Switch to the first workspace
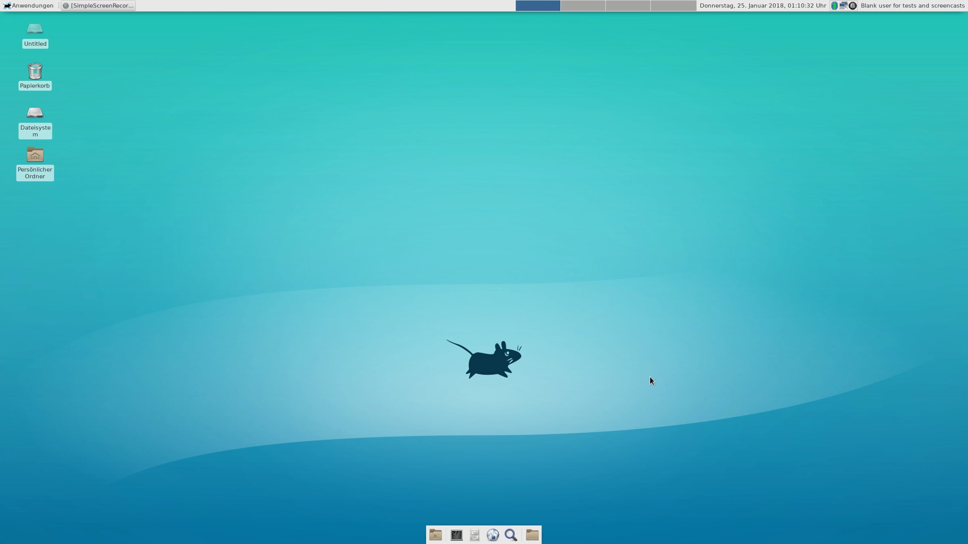Viewport: 968px width, 544px height. tap(538, 6)
